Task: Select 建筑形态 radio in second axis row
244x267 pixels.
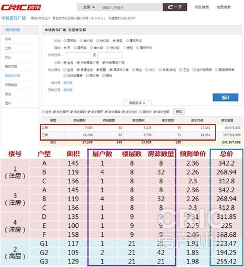Action: click(x=138, y=47)
